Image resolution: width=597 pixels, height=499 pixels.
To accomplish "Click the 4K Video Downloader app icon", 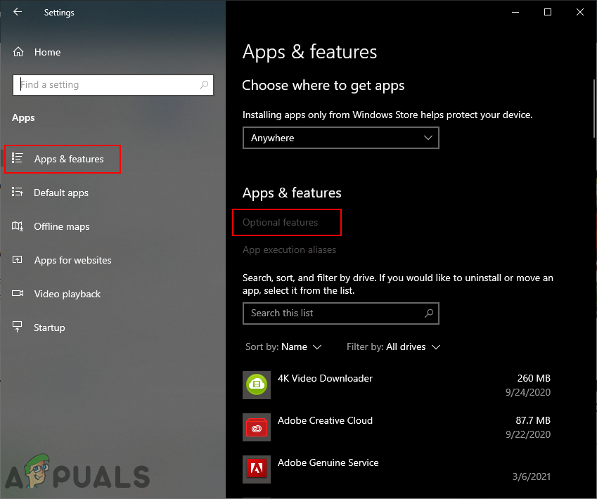I will pyautogui.click(x=257, y=385).
